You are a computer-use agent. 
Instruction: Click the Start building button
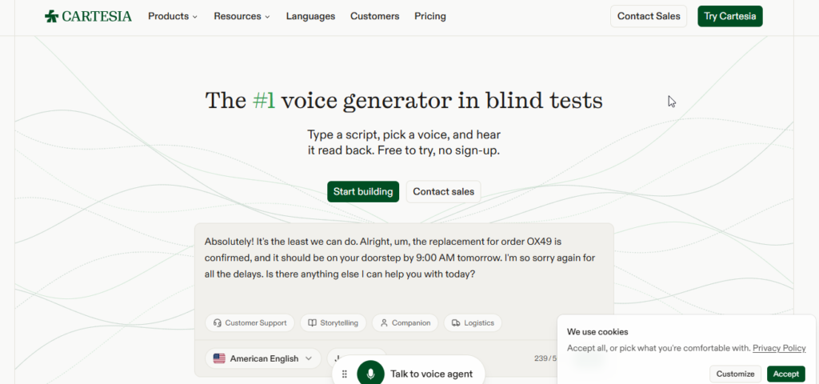tap(363, 192)
